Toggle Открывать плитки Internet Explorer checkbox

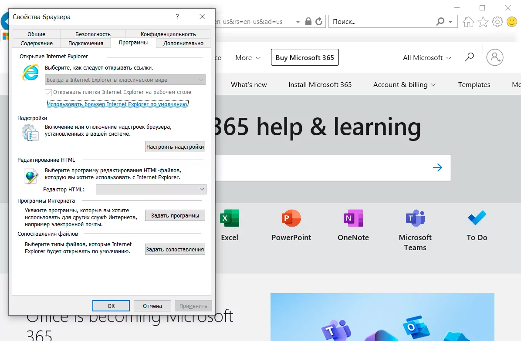48,92
